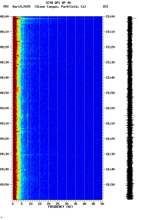Click the 15 Hz frequency axis label
Screen dimensions: 141x220
pyautogui.click(x=40, y=204)
